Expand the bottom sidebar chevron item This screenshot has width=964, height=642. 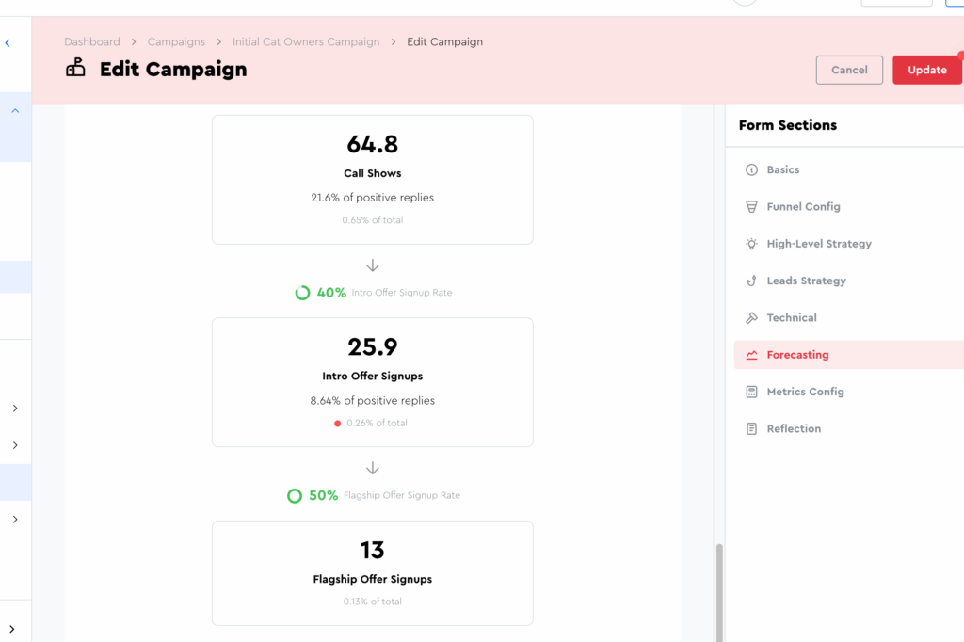click(x=11, y=629)
